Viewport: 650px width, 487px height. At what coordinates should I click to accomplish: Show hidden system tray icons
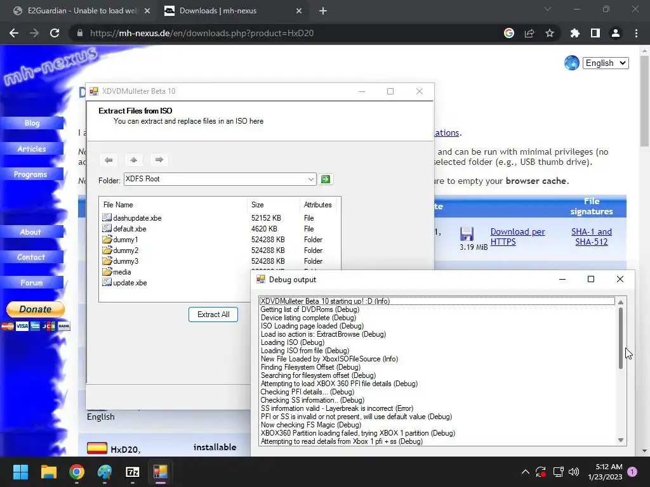525,472
